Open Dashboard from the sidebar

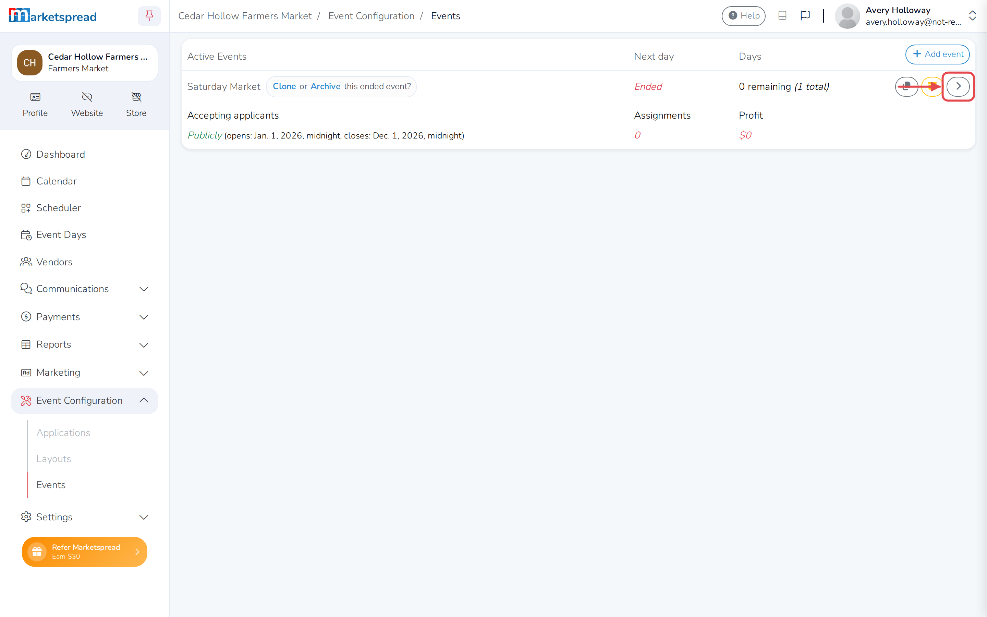click(x=84, y=154)
